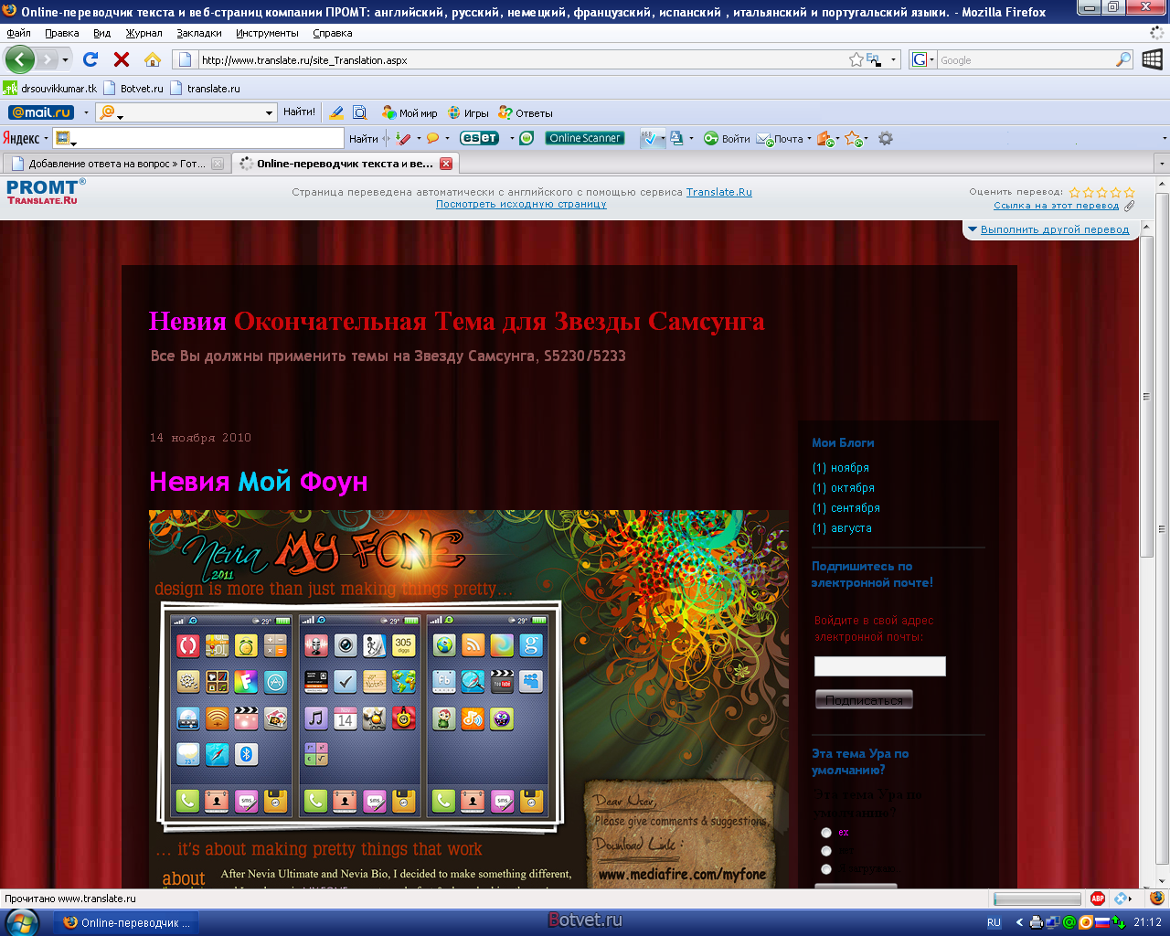The height and width of the screenshot is (936, 1170).
Task: Open the tab list dropdown at the tab bar end
Action: (1161, 164)
